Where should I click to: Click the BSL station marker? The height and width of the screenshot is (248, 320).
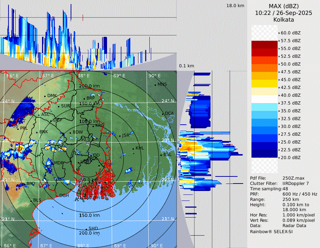(x=161, y=155)
